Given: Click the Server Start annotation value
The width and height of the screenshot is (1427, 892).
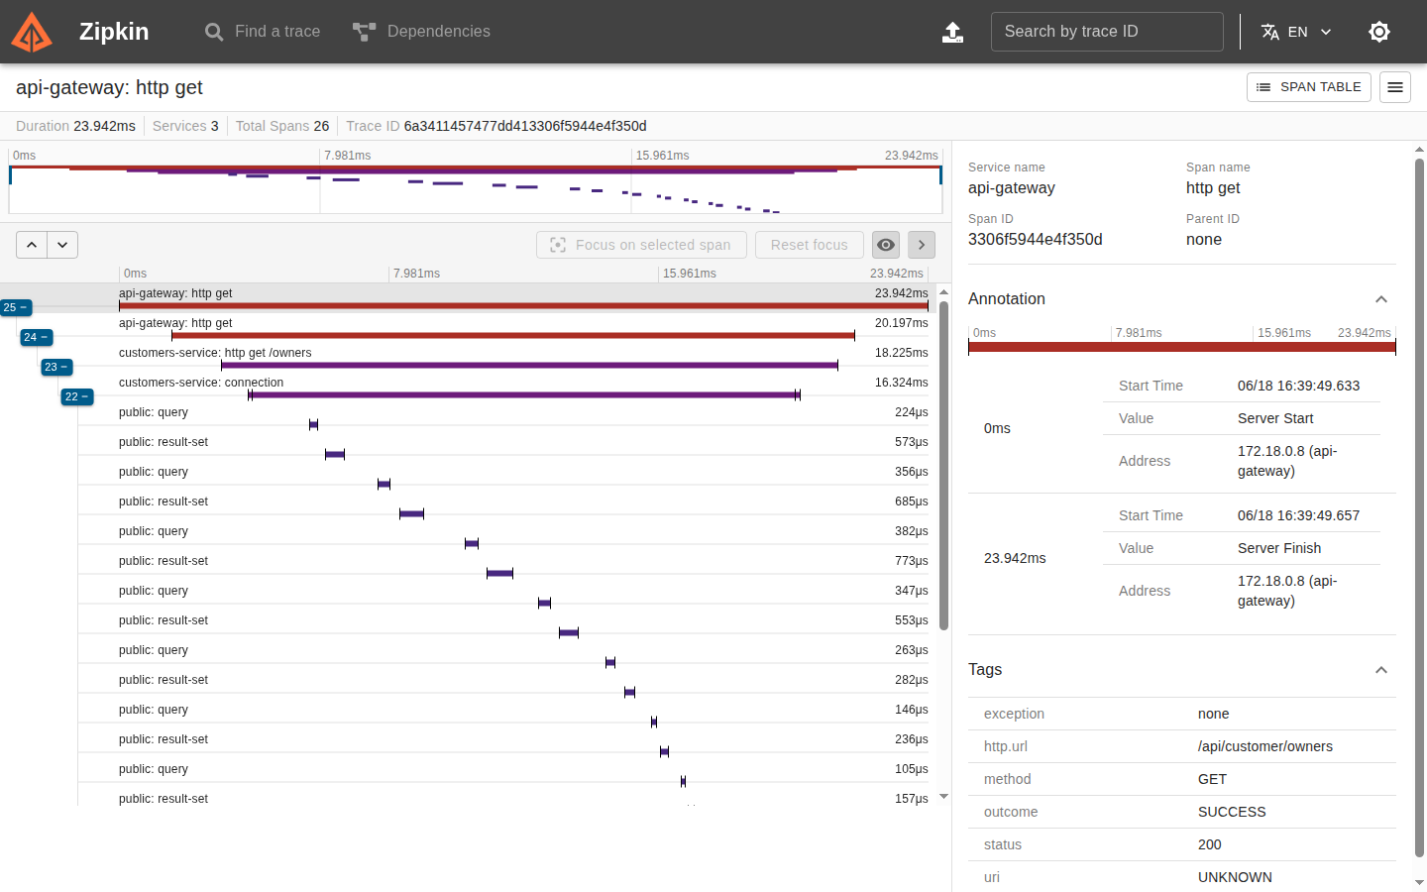Looking at the screenshot, I should (x=1275, y=418).
